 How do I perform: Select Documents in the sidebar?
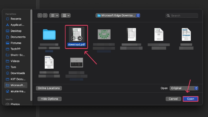16,37
